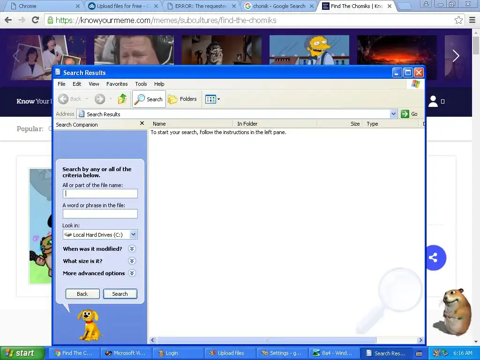Click the Search button in Search Companion
This screenshot has width=480, height=360.
[120, 294]
